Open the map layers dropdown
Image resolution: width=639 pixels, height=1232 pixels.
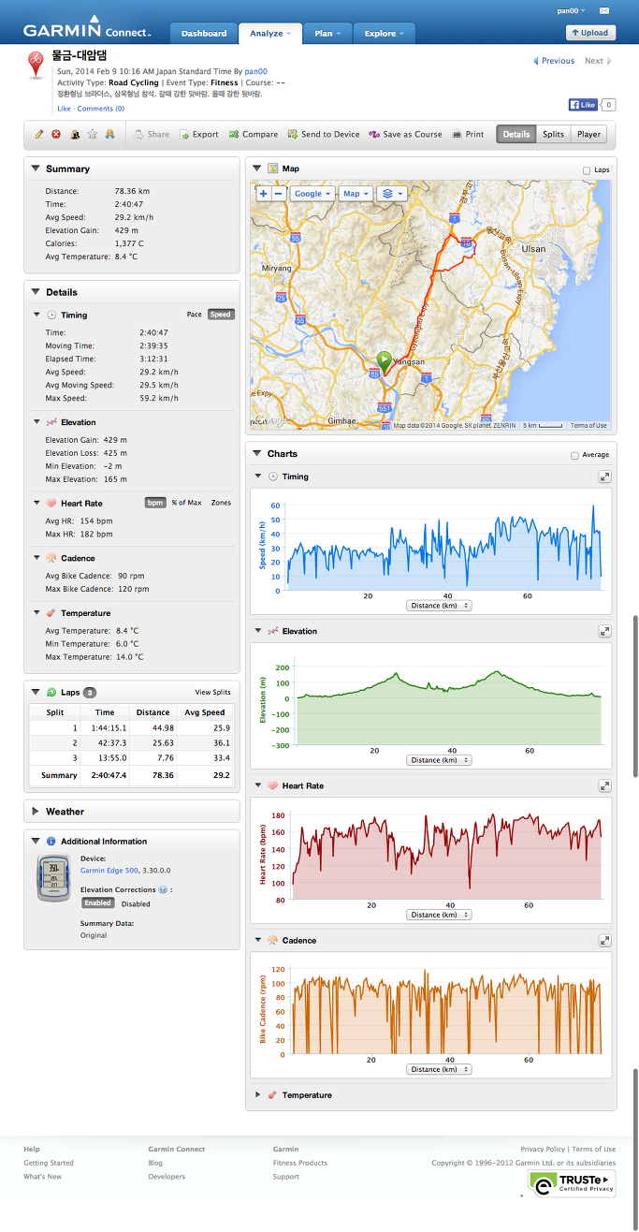pyautogui.click(x=394, y=194)
